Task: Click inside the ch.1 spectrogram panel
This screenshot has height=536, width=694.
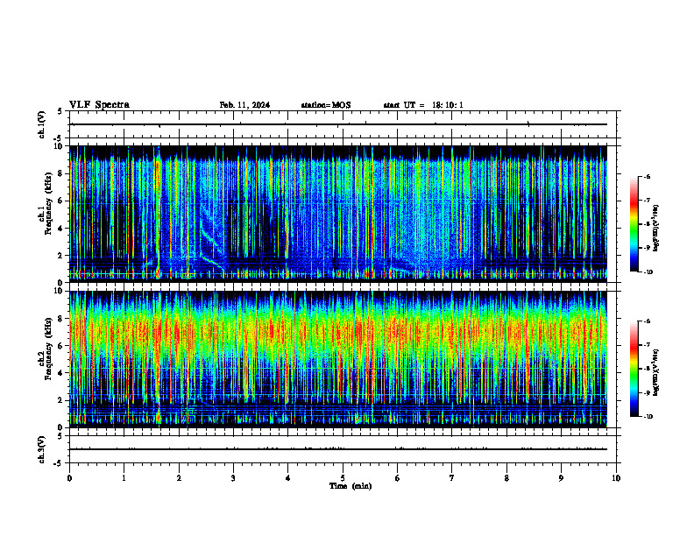Action: tap(338, 214)
